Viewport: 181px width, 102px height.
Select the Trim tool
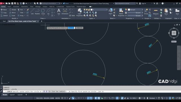[x=20, y=10]
